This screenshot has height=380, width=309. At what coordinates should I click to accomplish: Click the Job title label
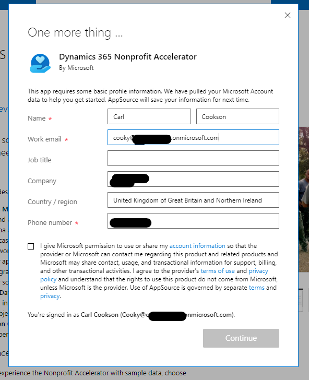[x=40, y=160]
